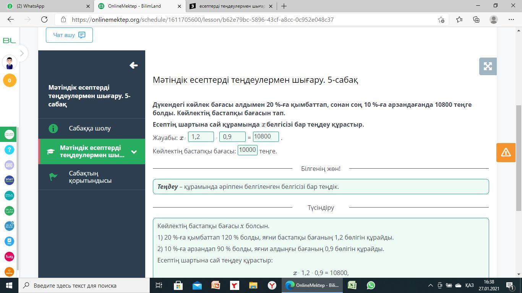
Task: Refresh the page in the browser
Action: click(x=44, y=19)
